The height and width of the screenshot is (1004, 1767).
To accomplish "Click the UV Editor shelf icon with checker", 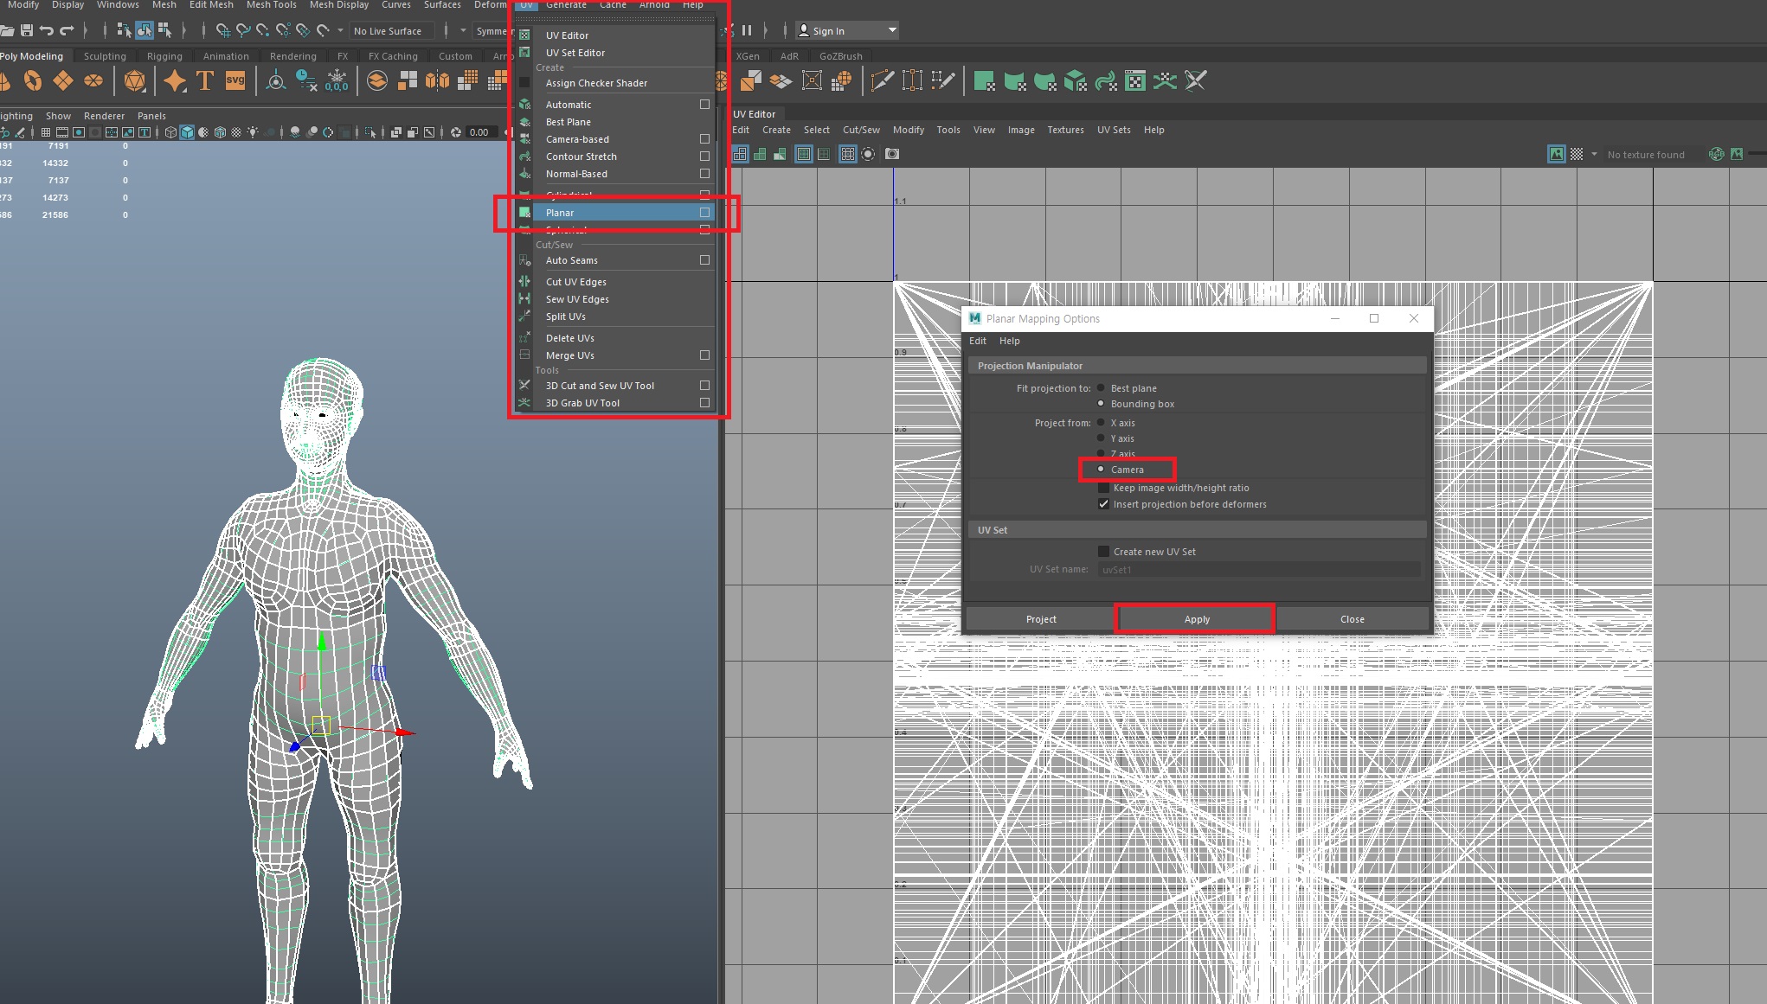I will (1135, 81).
